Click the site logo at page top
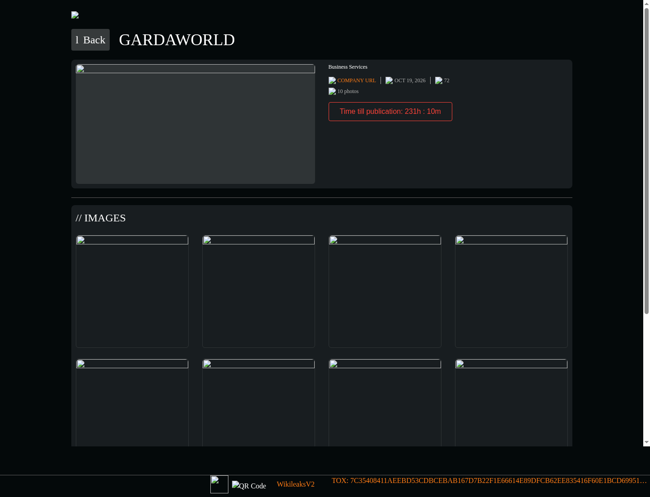Viewport: 650px width, 497px height. point(75,15)
